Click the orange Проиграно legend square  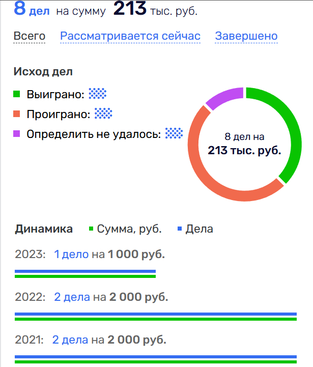pyautogui.click(x=17, y=114)
